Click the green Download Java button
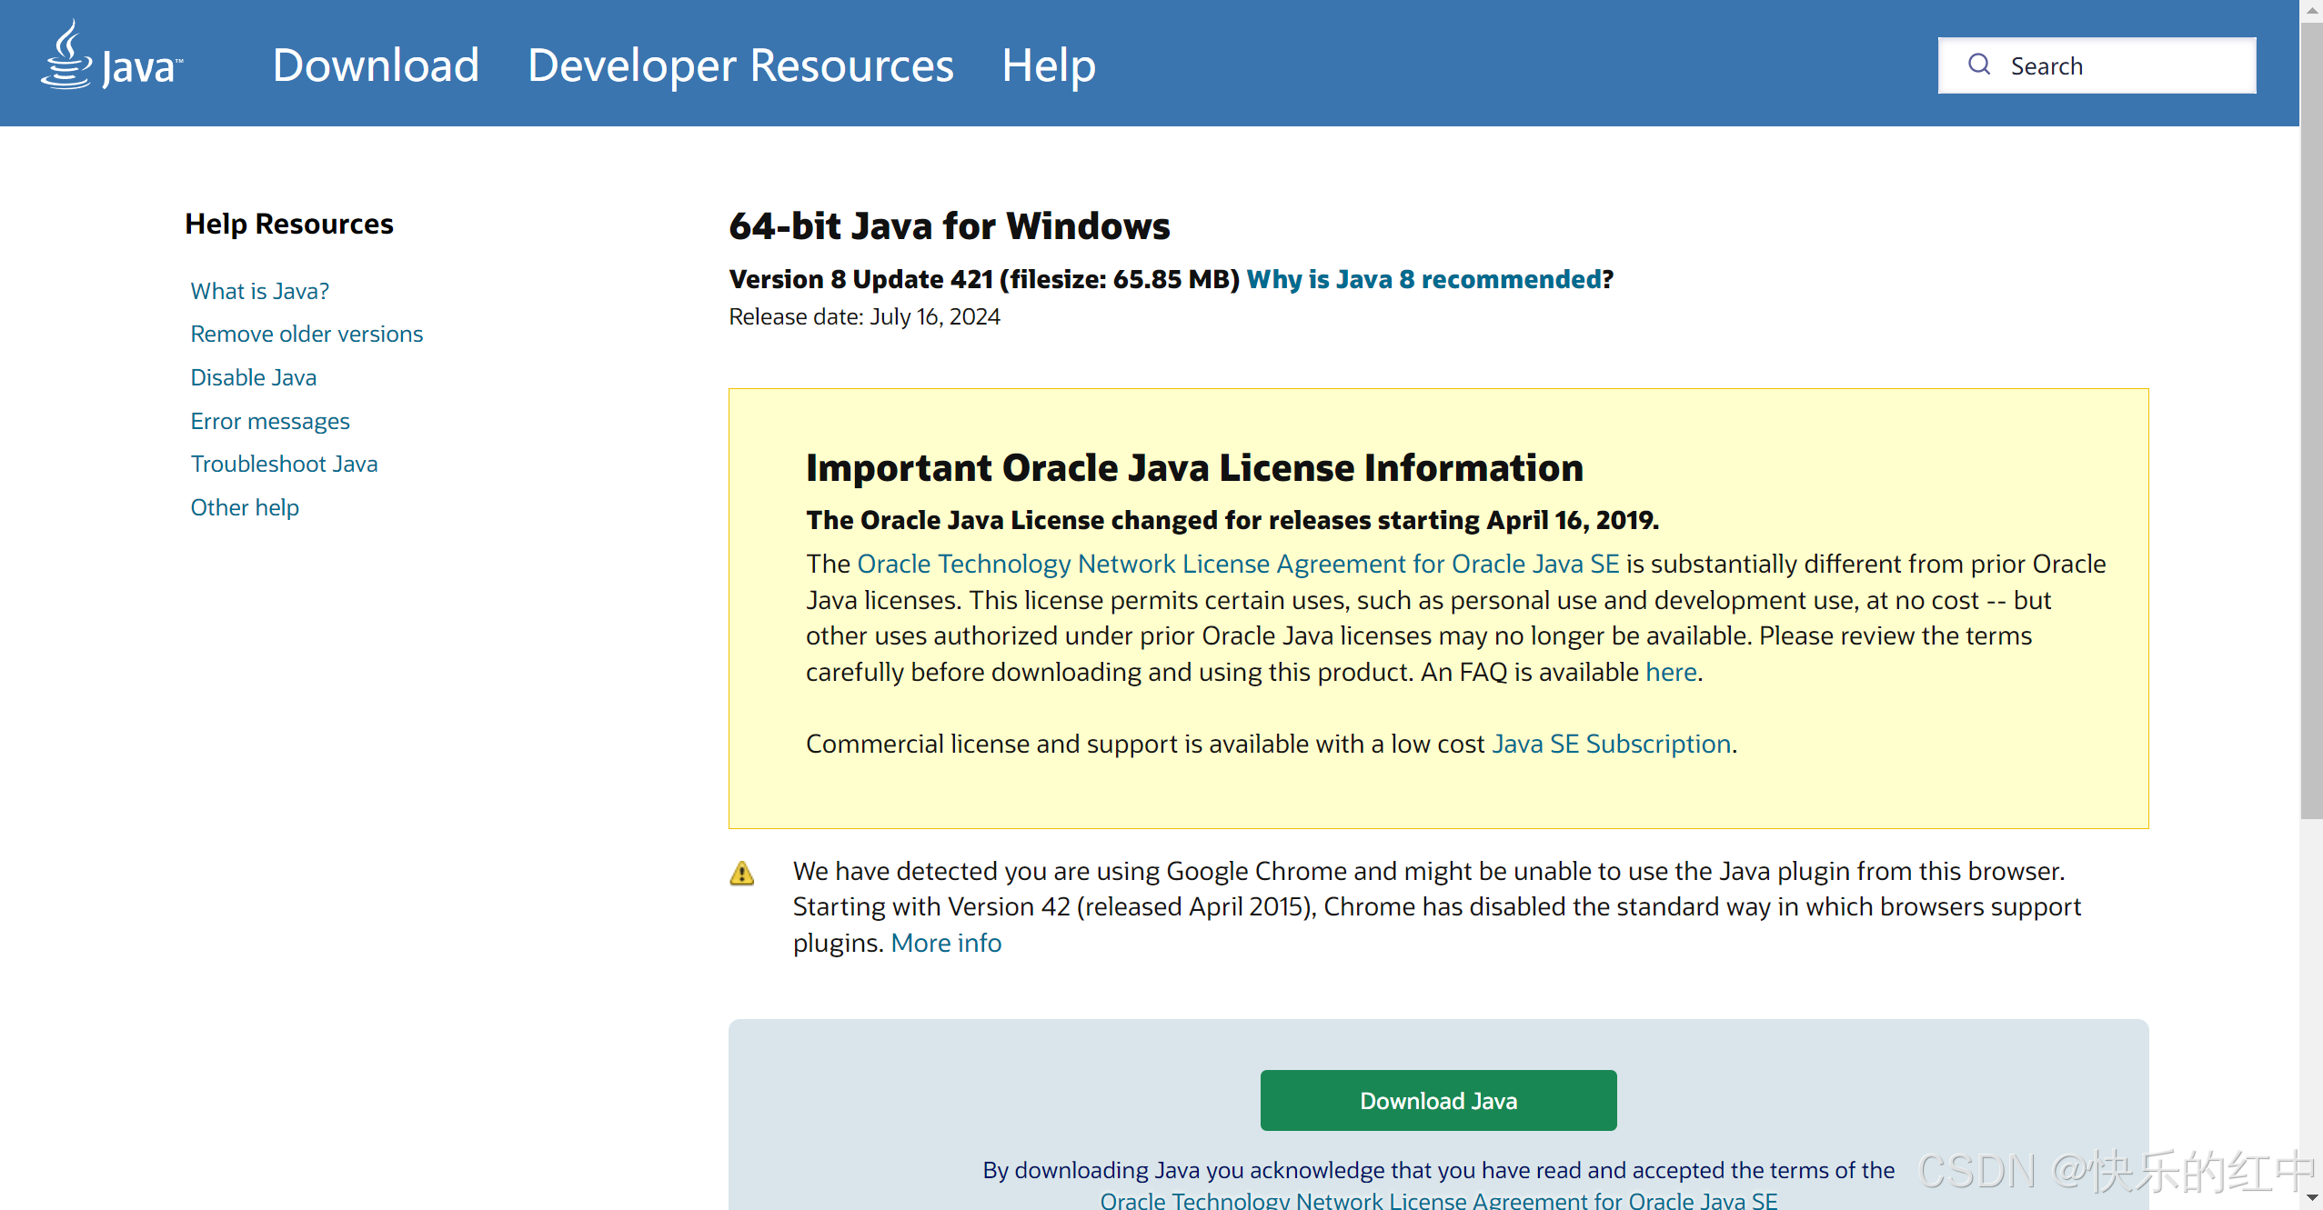2323x1210 pixels. tap(1438, 1100)
